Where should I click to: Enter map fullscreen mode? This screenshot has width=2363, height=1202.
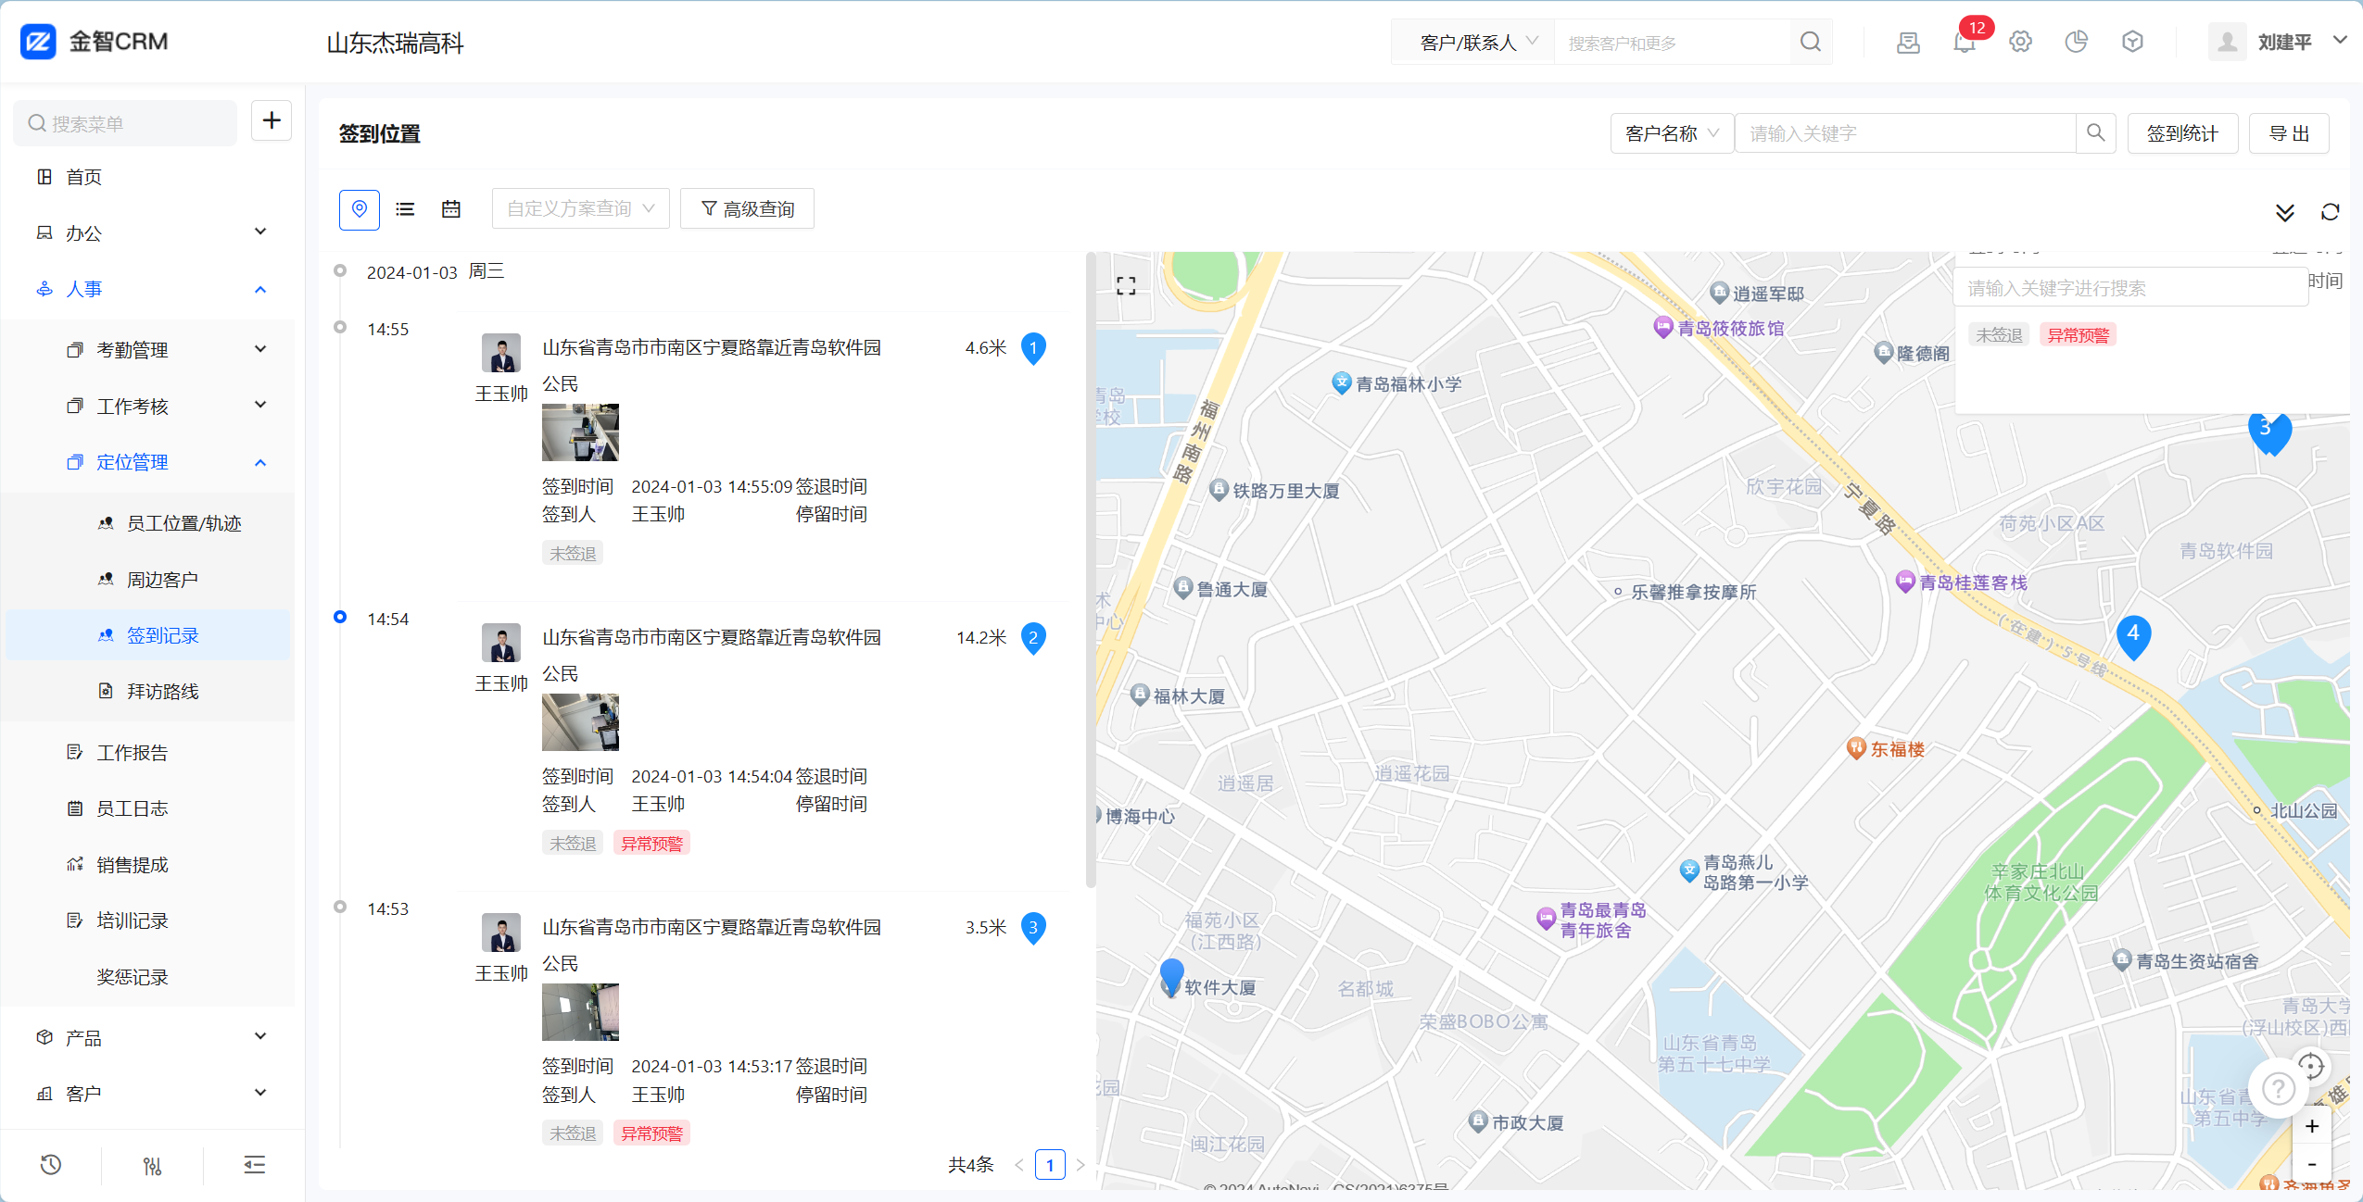pyautogui.click(x=1126, y=286)
